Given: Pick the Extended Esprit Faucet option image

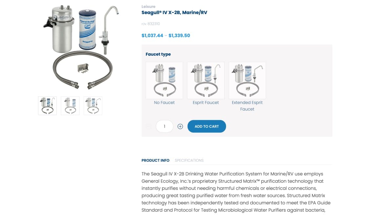Looking at the screenshot, I should tap(247, 81).
